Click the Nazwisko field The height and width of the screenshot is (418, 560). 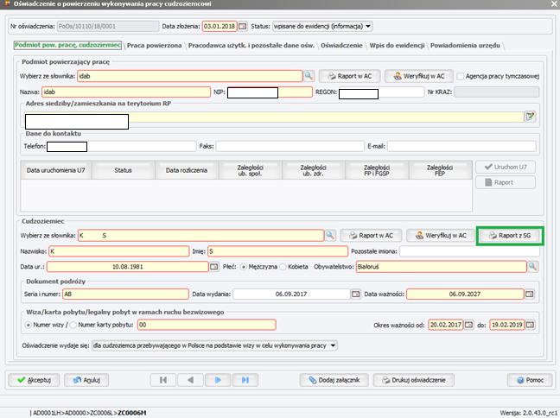119,251
